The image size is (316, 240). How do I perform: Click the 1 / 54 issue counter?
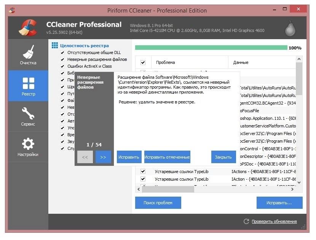(94, 145)
